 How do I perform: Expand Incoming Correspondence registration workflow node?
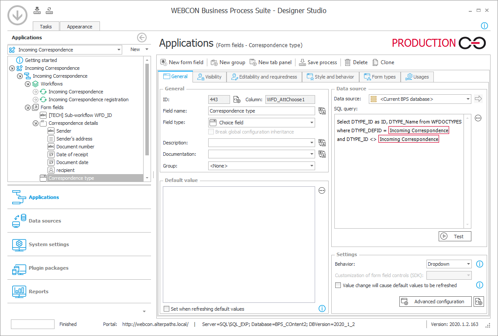click(35, 99)
